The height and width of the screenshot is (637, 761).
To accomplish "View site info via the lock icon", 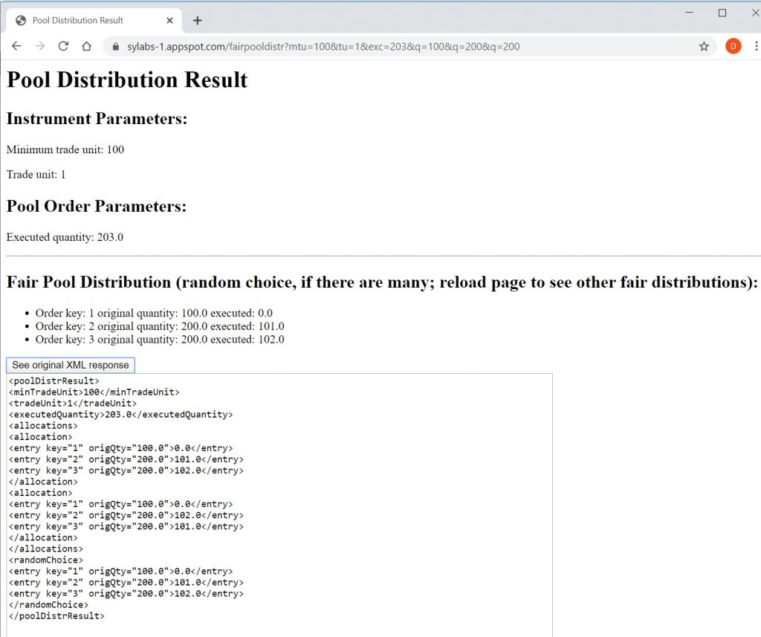I will [115, 47].
